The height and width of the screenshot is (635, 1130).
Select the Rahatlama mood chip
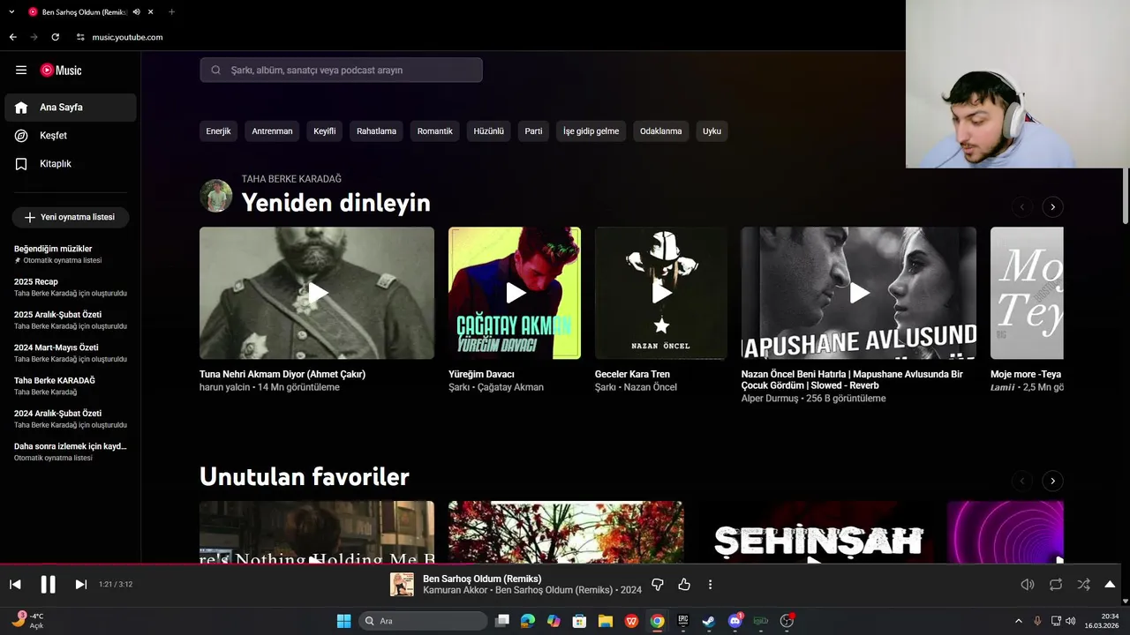376,131
